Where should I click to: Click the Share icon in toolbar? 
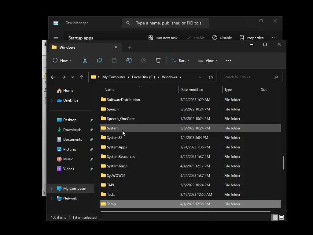(144, 60)
